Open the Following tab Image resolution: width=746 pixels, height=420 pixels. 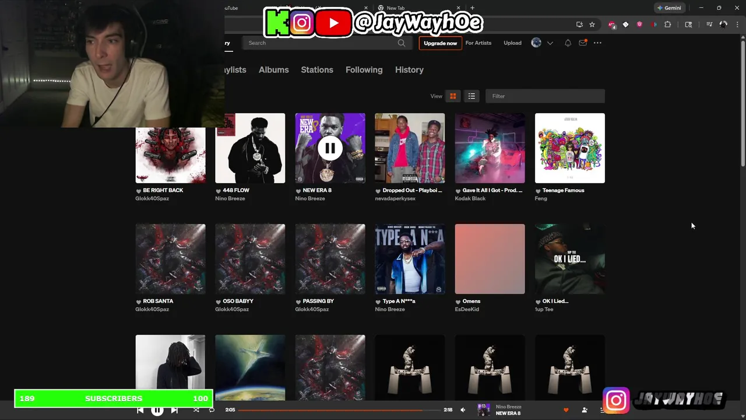364,70
